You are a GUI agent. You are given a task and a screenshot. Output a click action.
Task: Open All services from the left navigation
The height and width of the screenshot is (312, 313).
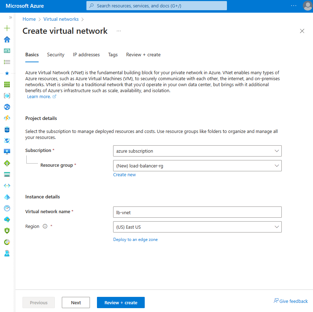(x=7, y=62)
